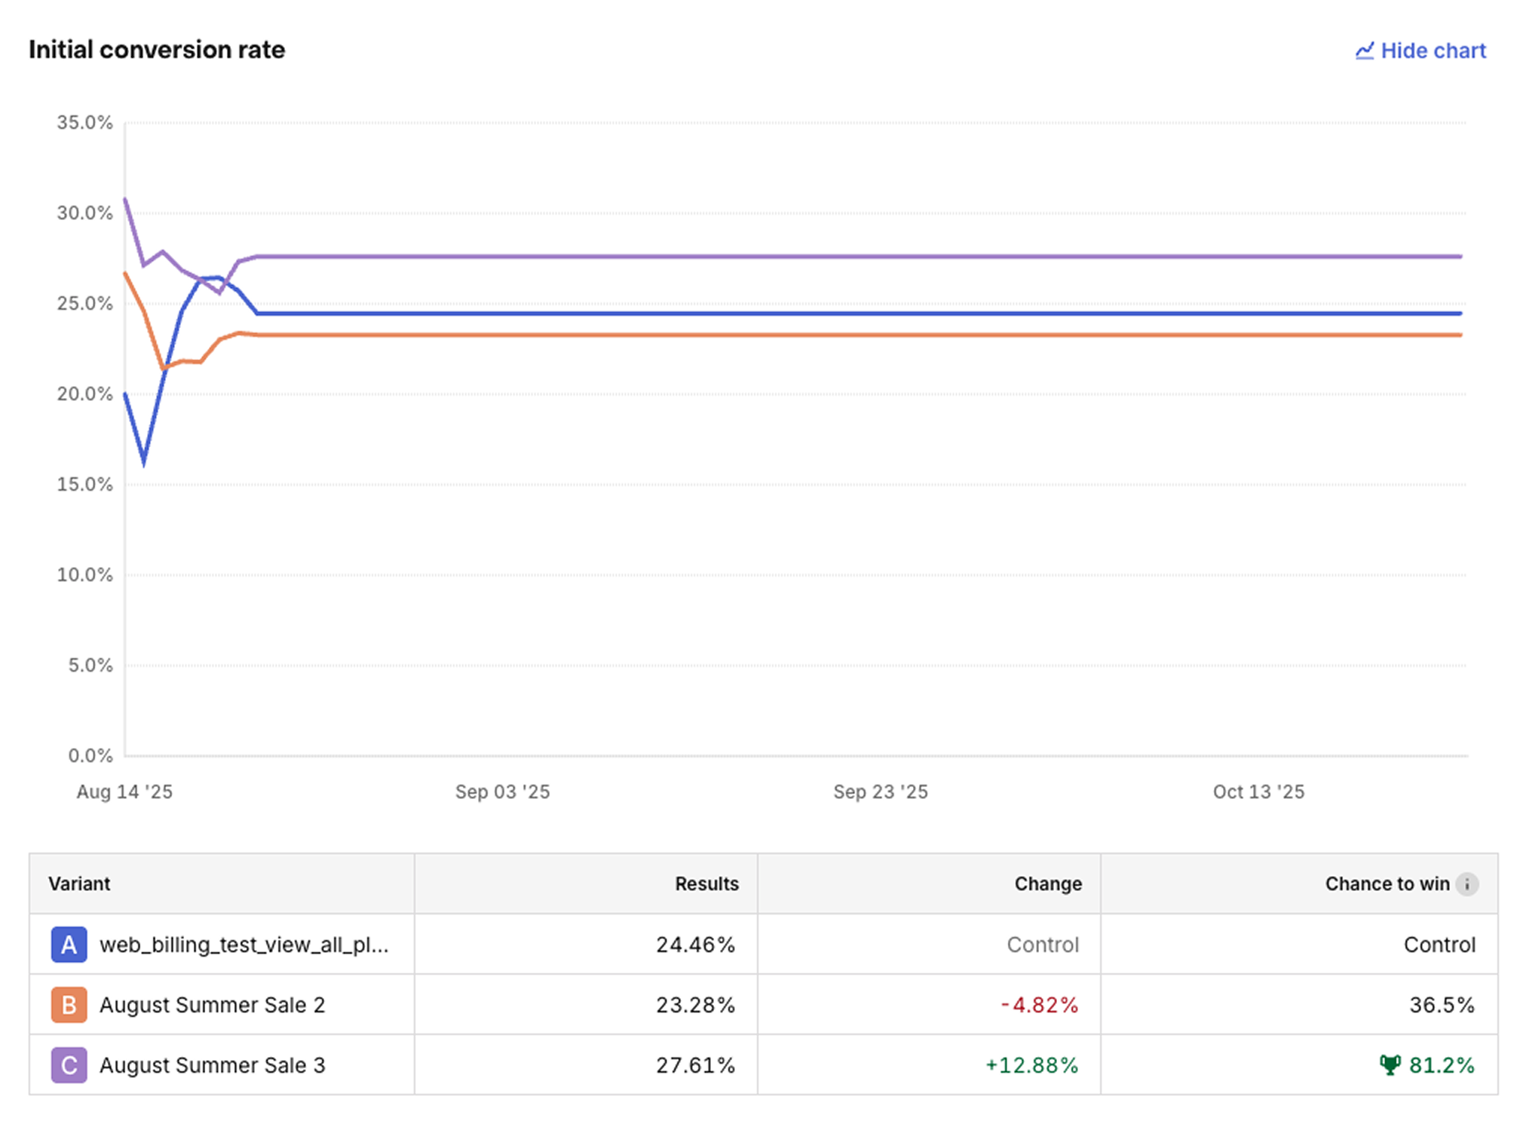Select the web_billing_test_view_all_pl... variant name
Image resolution: width=1526 pixels, height=1124 pixels.
244,945
